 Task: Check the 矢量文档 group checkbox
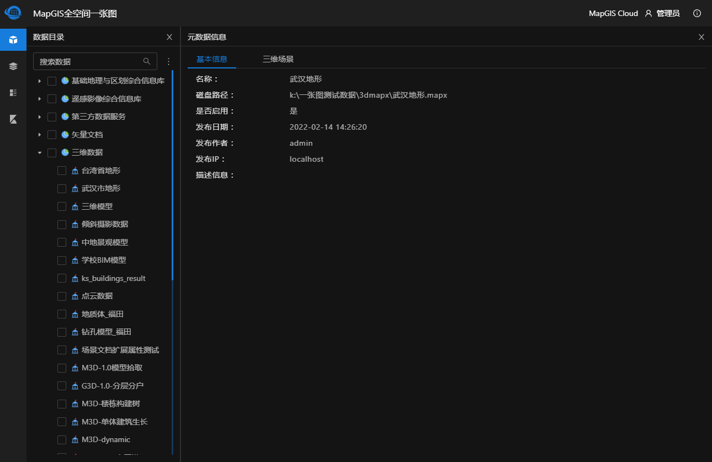[x=52, y=135]
